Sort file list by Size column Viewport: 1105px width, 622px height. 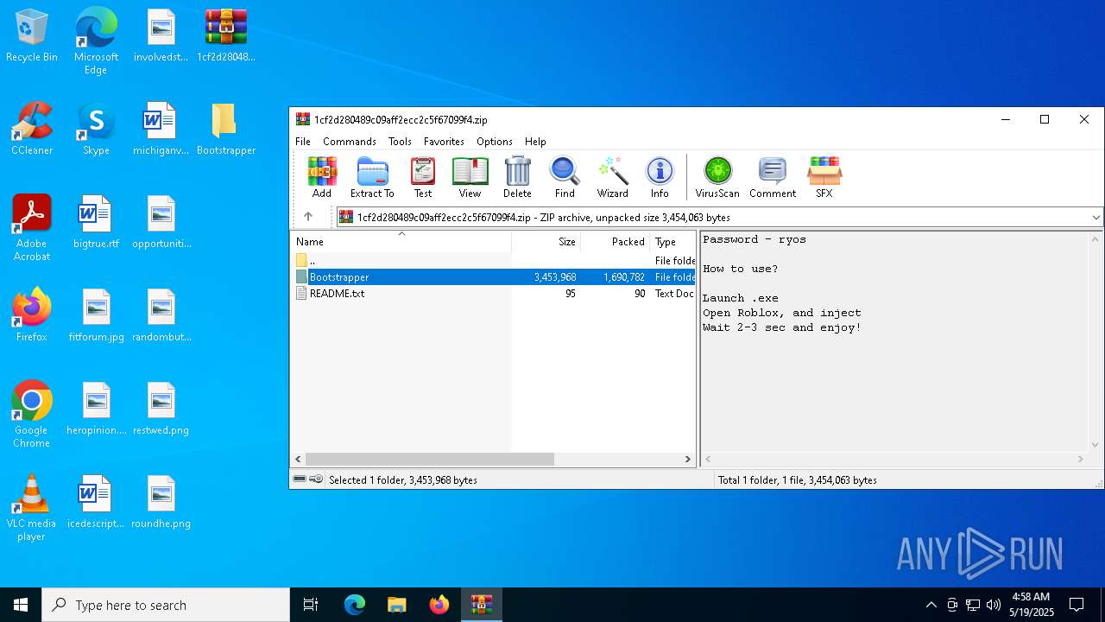tap(546, 242)
